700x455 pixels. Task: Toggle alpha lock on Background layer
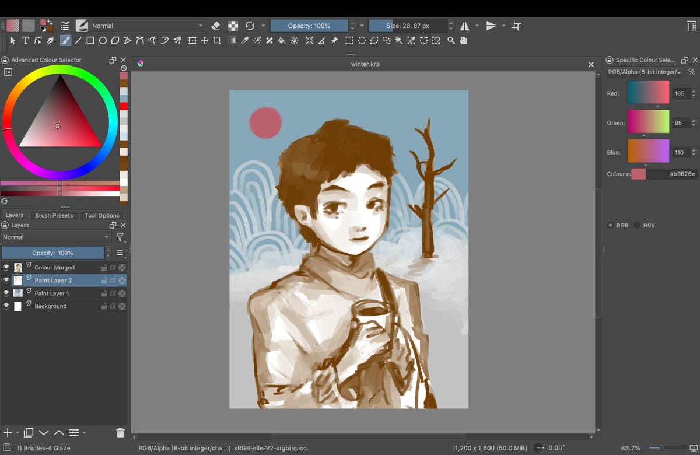122,306
